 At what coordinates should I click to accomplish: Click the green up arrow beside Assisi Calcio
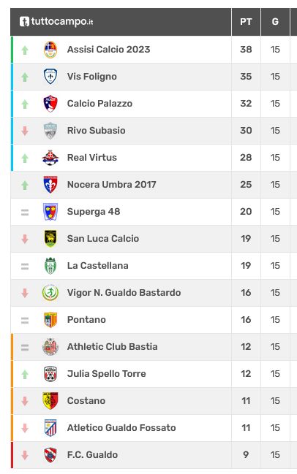[25, 50]
